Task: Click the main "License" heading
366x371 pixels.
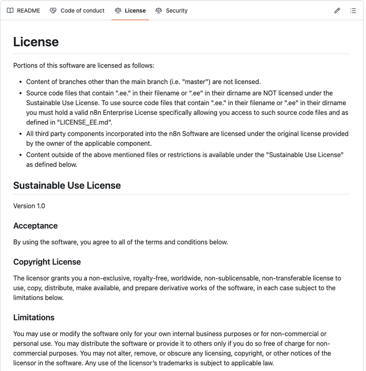Action: point(36,42)
